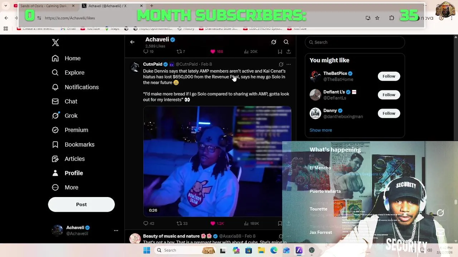Click Grok icon in Achaveli profile header
Screen dimensions: 458x257
274,42
